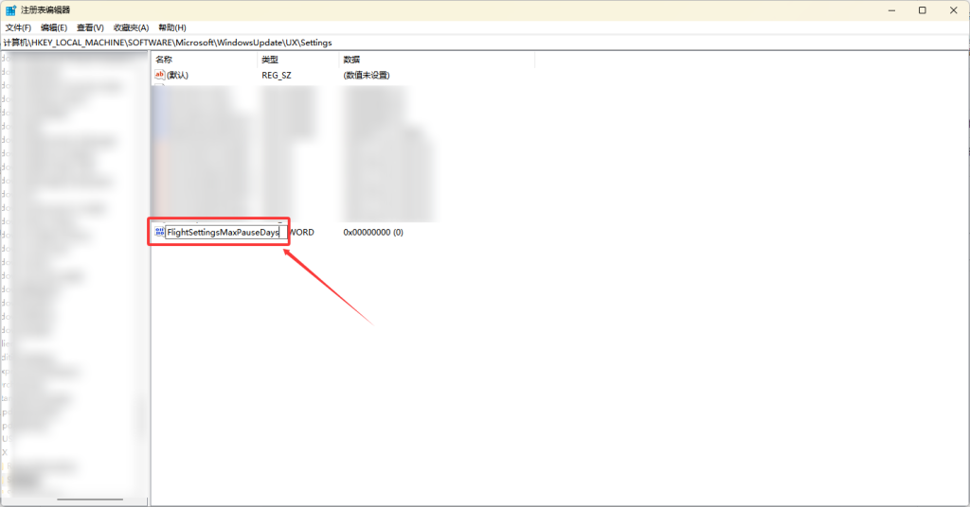Screen dimensions: 970x507
Task: Close the Registry Editor window
Action: pos(953,9)
